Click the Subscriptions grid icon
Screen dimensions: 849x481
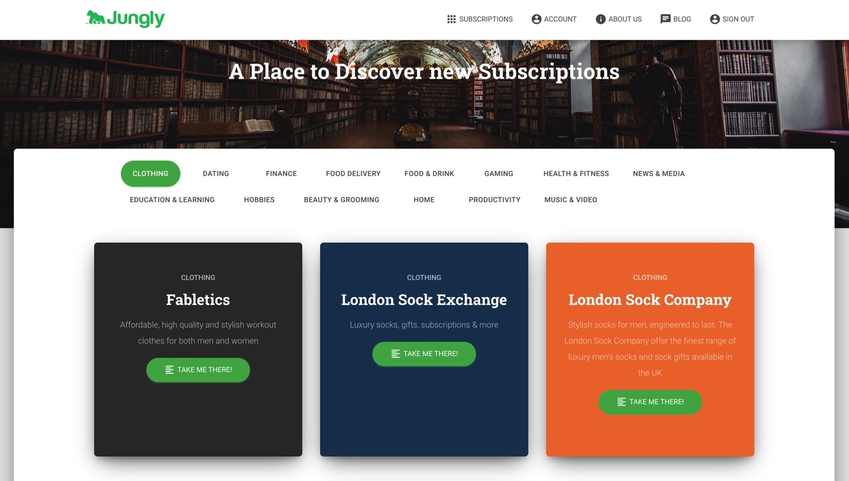(x=452, y=19)
